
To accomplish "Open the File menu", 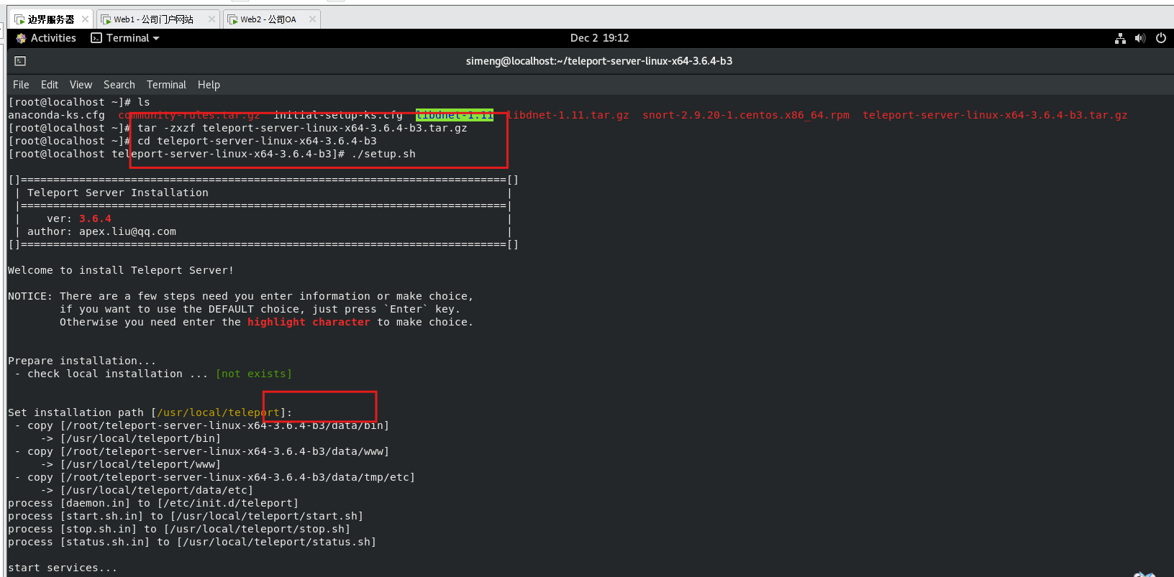I will click(x=21, y=85).
